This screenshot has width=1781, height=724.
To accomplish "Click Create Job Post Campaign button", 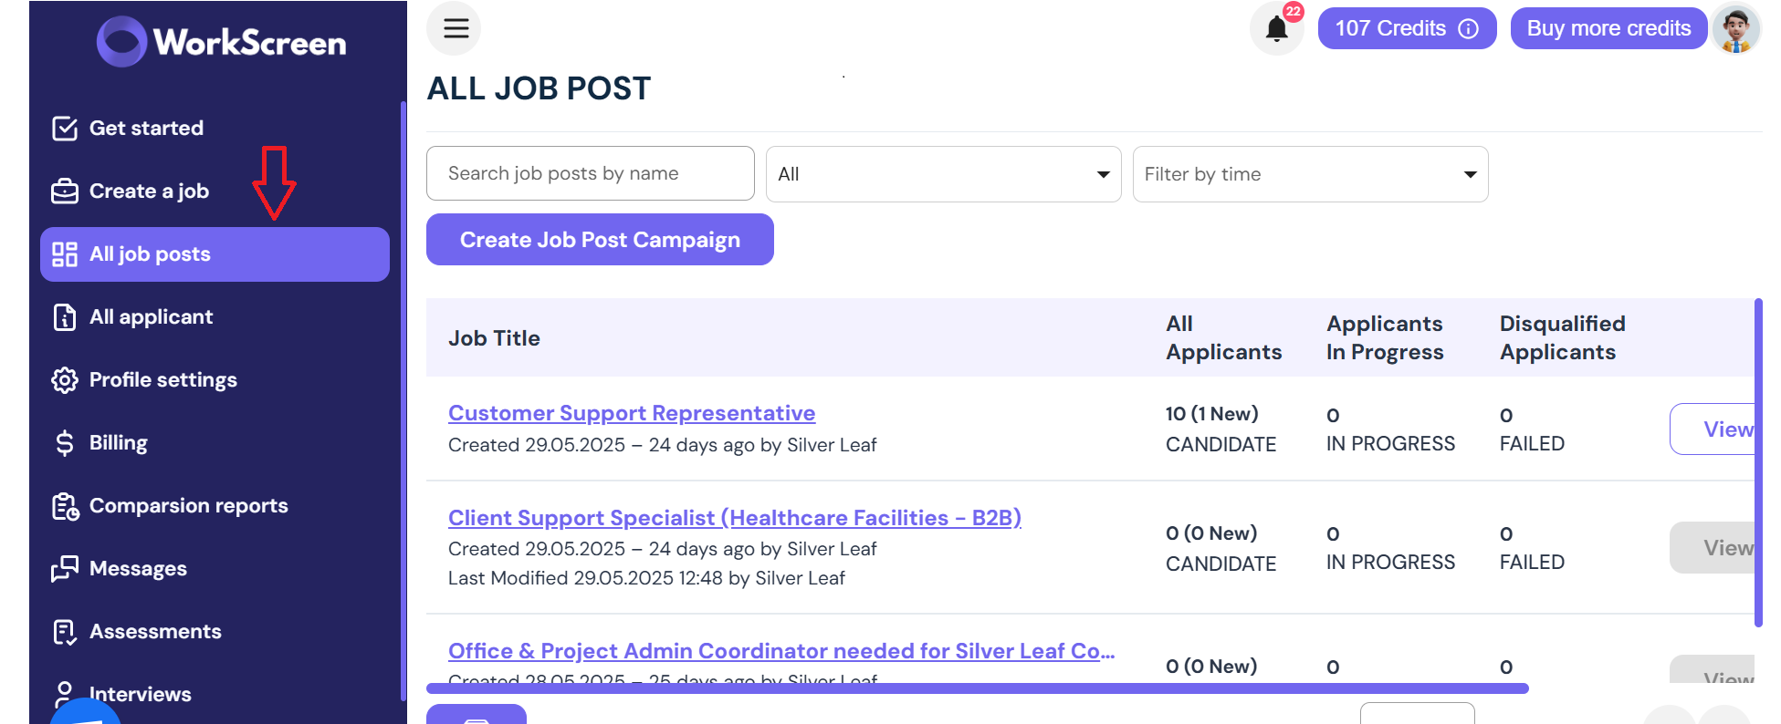I will (600, 240).
